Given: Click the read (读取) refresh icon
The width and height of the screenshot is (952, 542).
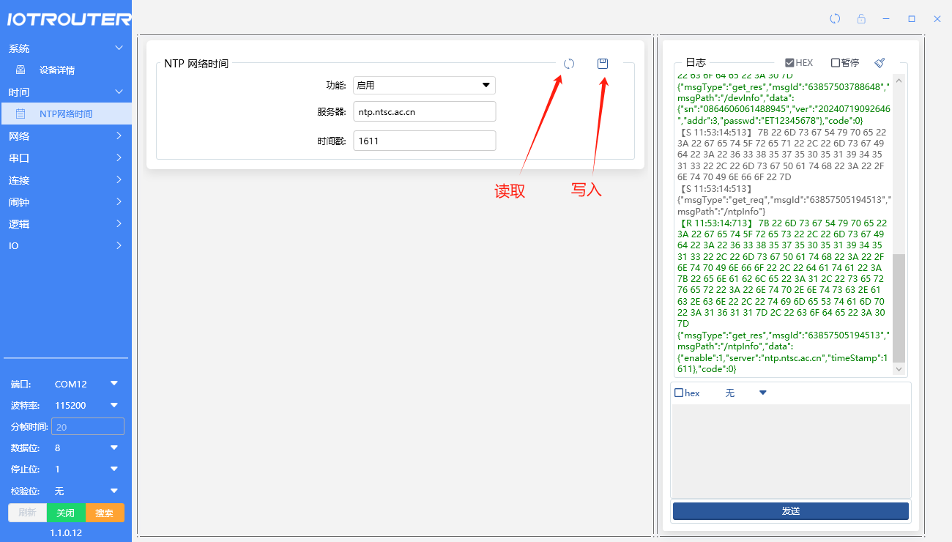Looking at the screenshot, I should [569, 64].
